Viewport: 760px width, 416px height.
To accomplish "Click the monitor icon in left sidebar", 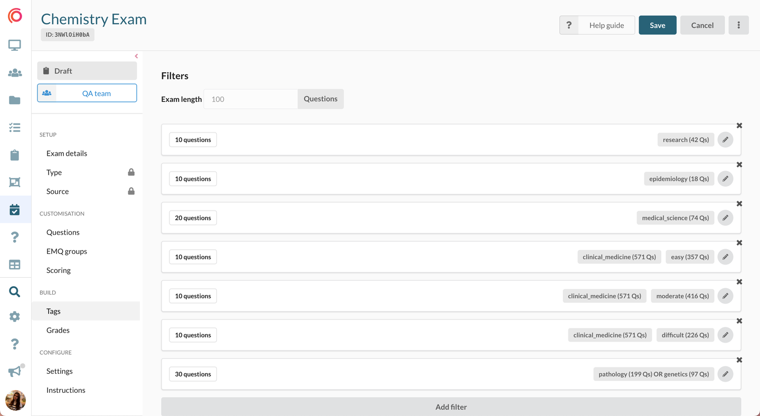I will (x=15, y=45).
